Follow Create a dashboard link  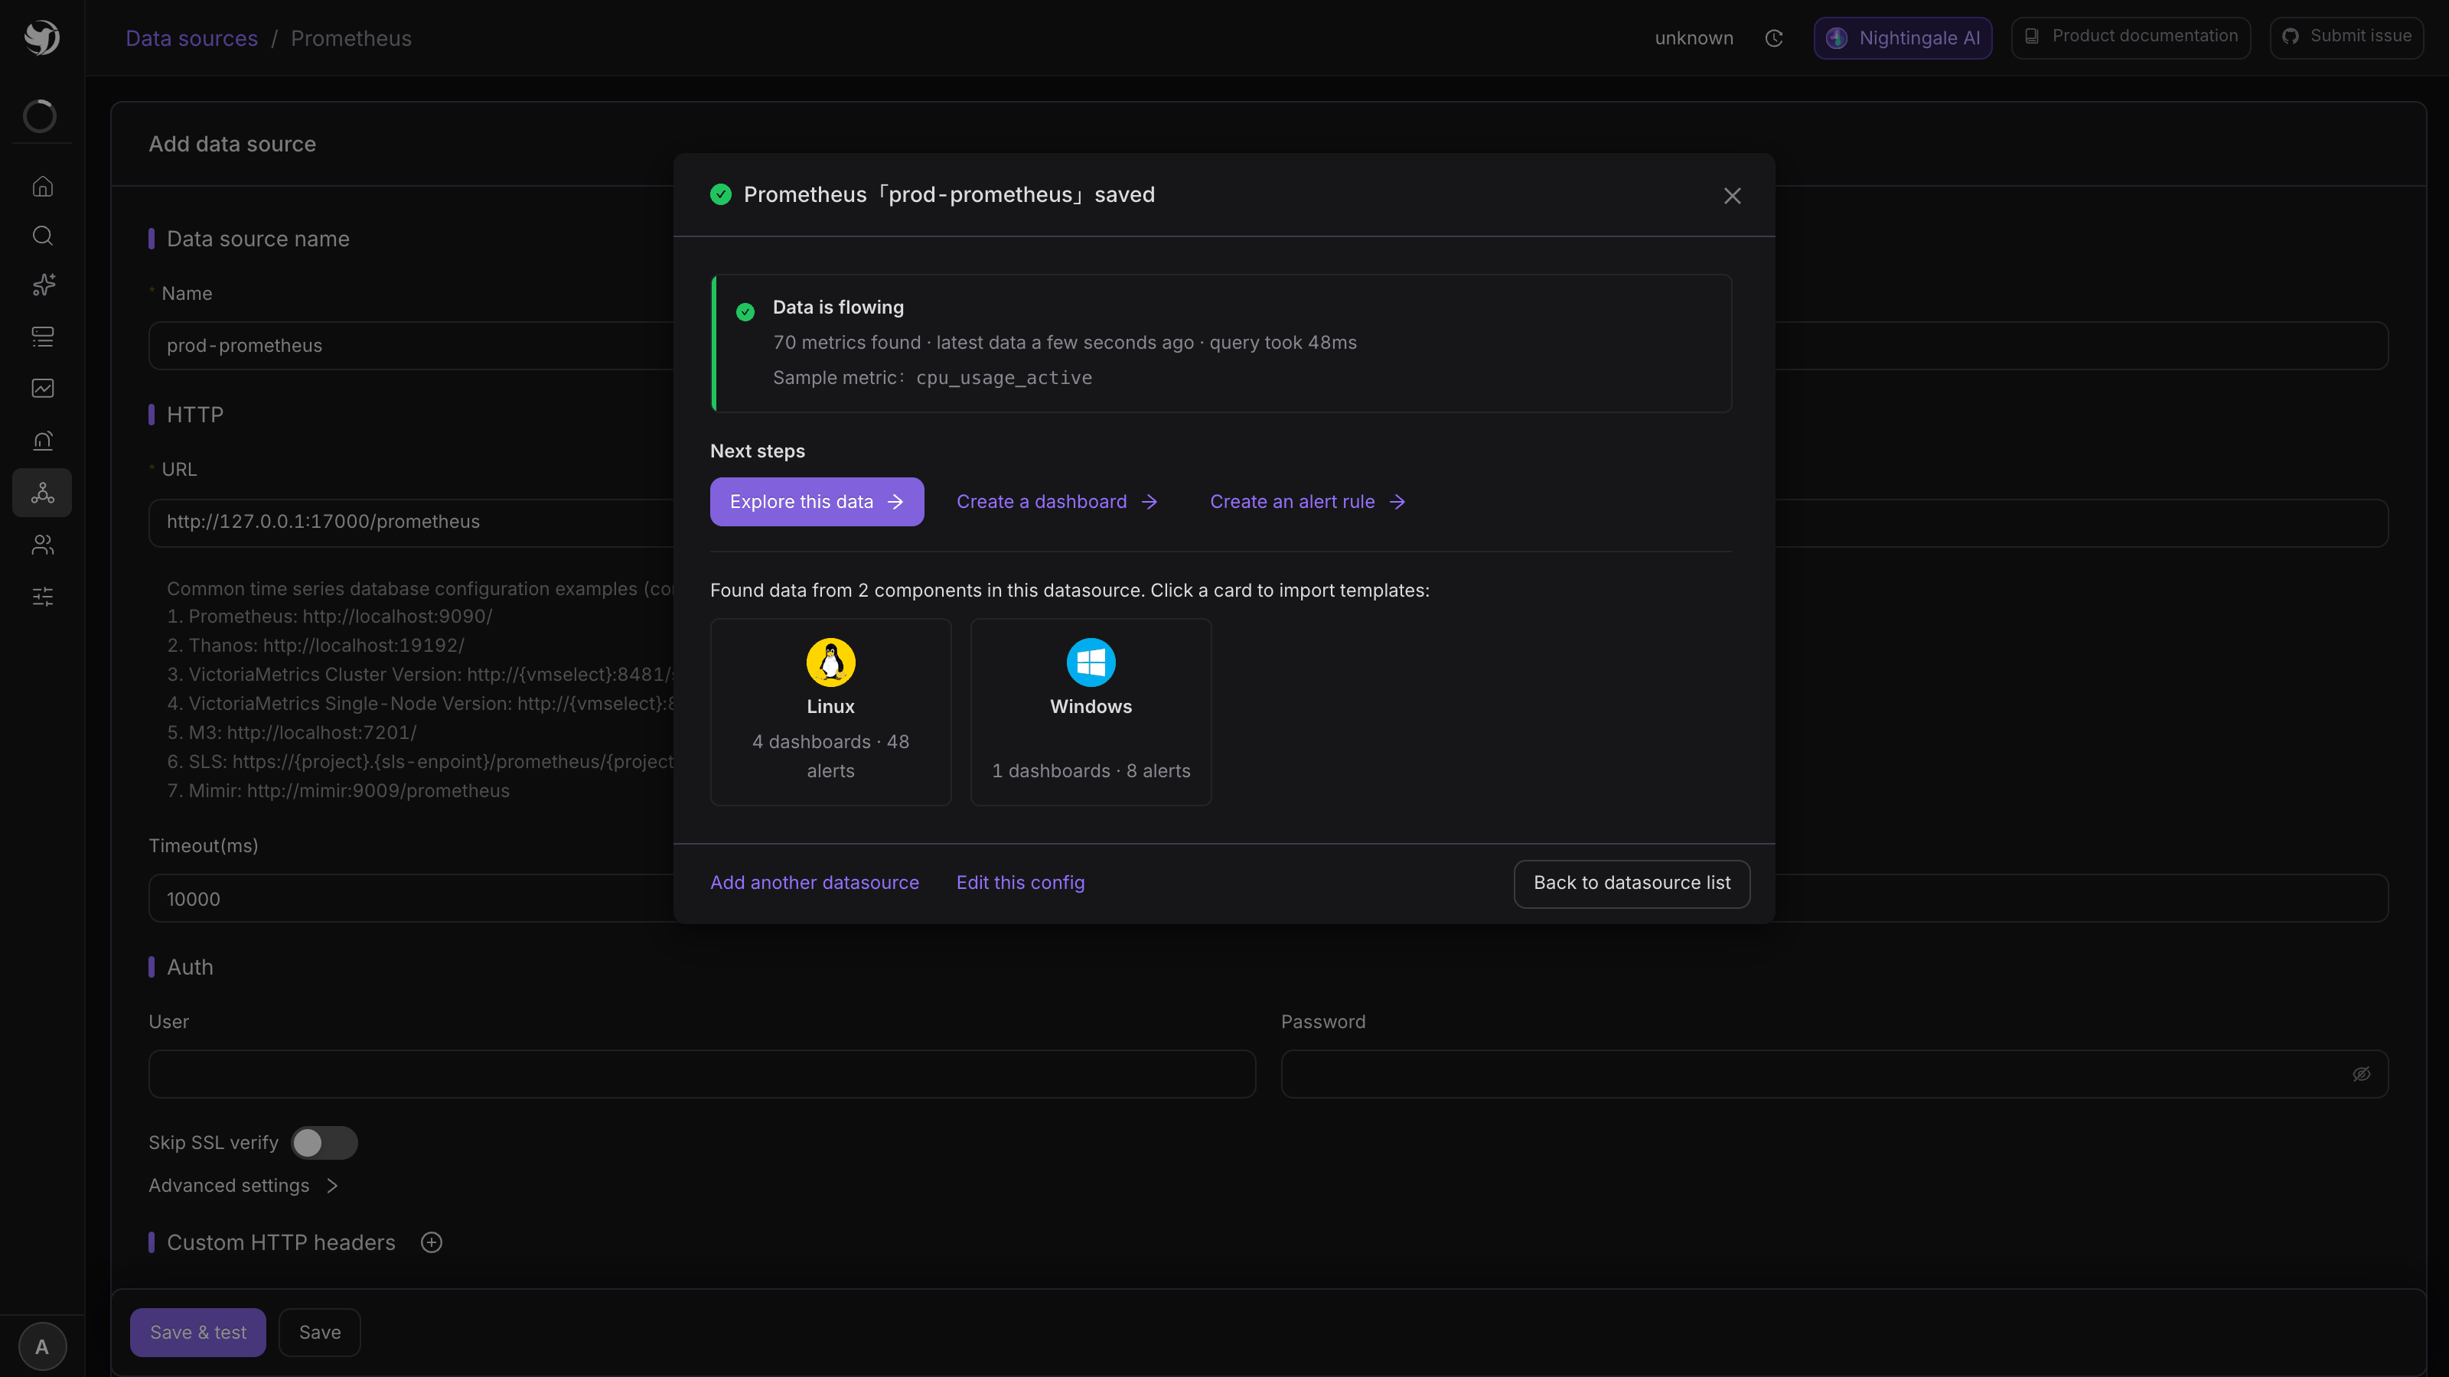pos(1057,502)
